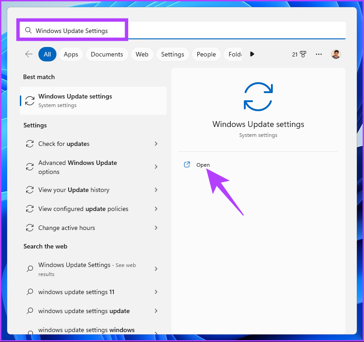
Task: Click the back arrow in search
Action: coord(28,54)
